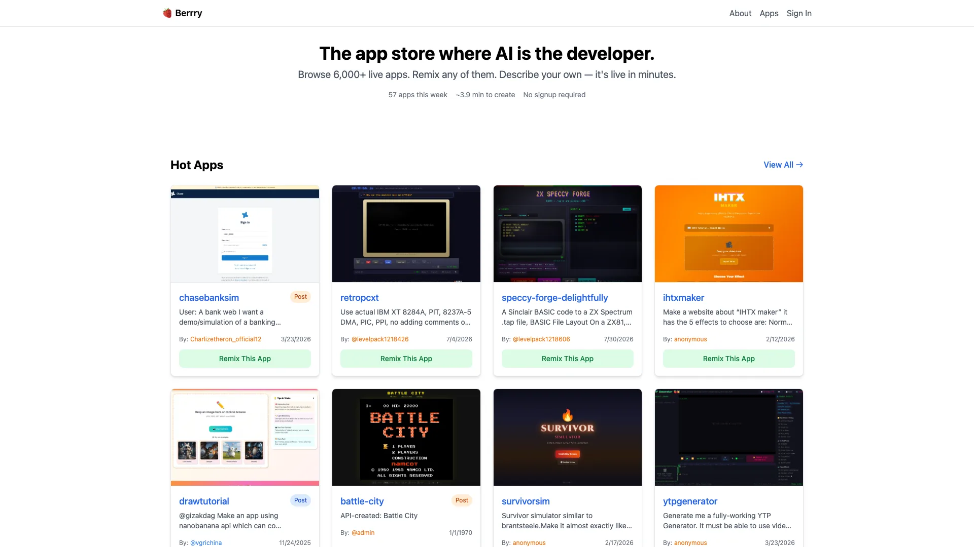Open anonymous author link on ytpgenerator

click(690, 543)
